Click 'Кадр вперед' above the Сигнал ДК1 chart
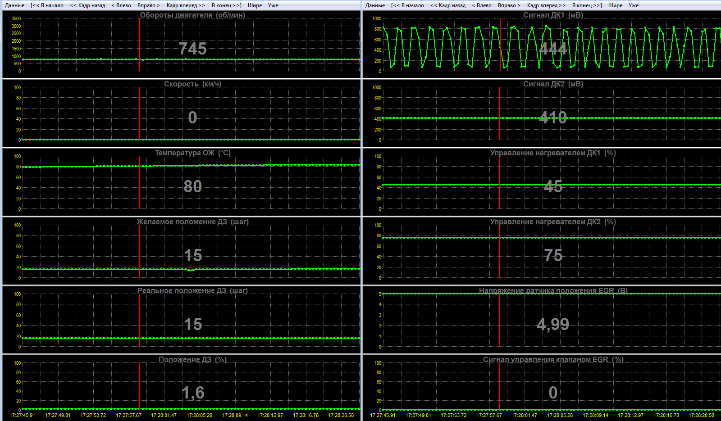Viewport: 721px width, 421px height. coord(546,5)
